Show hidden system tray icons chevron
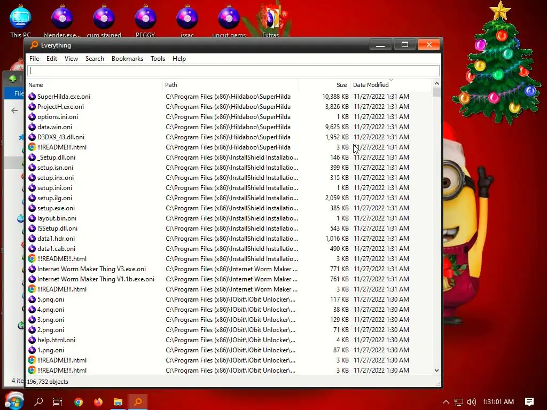Viewport: 547px width, 410px height. pyautogui.click(x=446, y=401)
